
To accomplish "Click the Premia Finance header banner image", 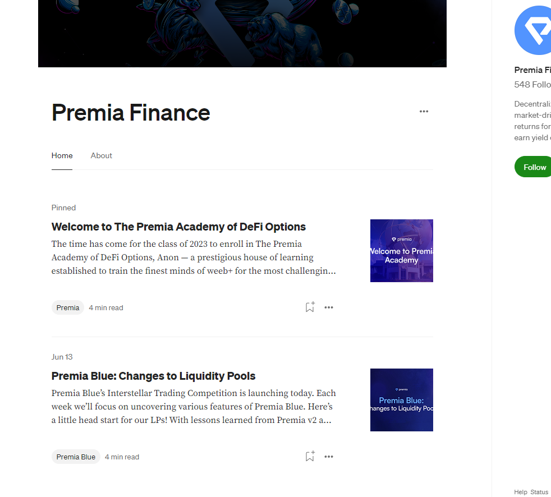I will tap(242, 34).
